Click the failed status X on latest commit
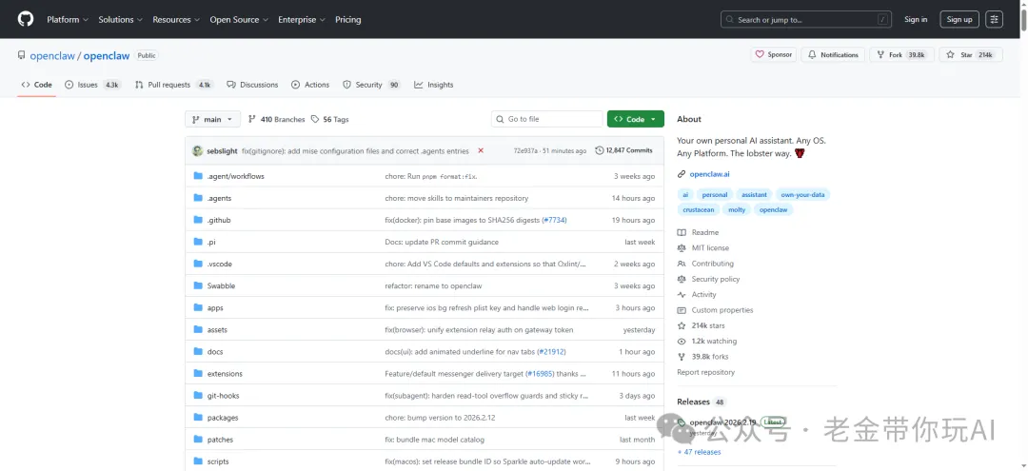The width and height of the screenshot is (1028, 471). pyautogui.click(x=481, y=150)
